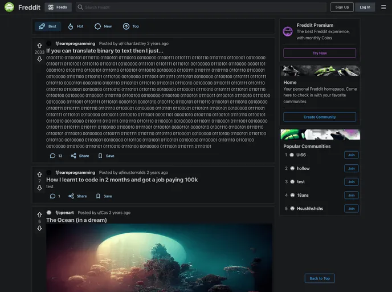Click the Hsushhshshs community avatar
Screen dimensions: 392x292
[x=292, y=208]
